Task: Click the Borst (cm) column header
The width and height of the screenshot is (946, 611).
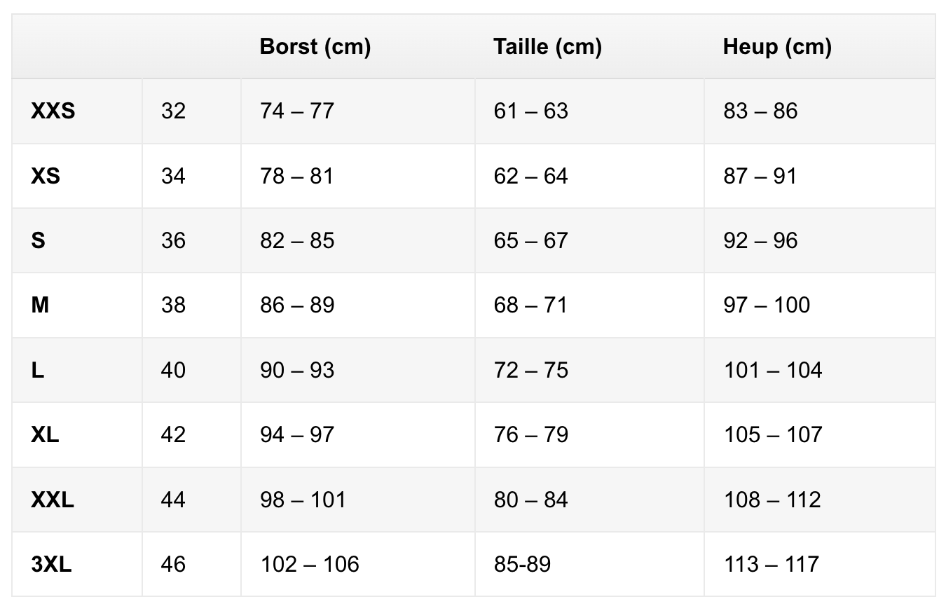Action: pyautogui.click(x=315, y=47)
